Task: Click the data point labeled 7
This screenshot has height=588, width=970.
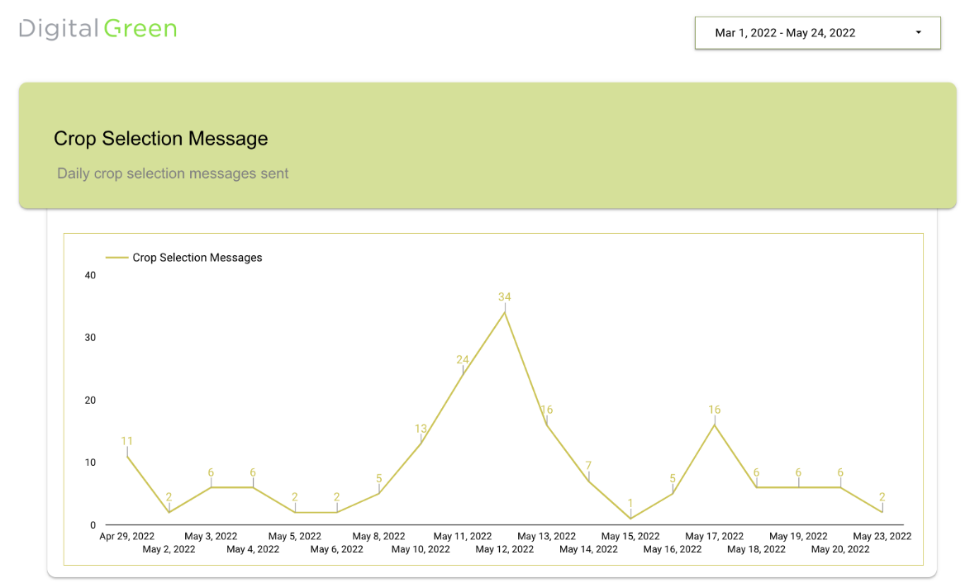Action: click(588, 481)
